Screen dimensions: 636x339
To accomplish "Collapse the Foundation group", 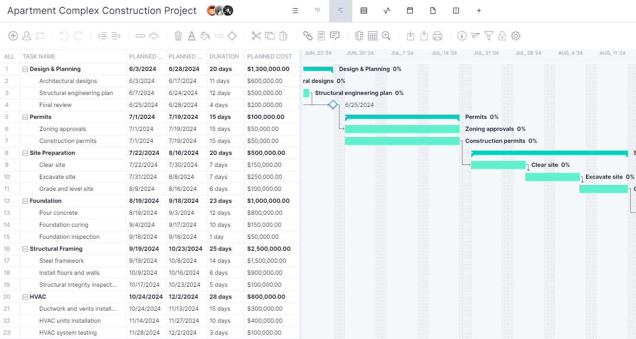I will pyautogui.click(x=25, y=201).
